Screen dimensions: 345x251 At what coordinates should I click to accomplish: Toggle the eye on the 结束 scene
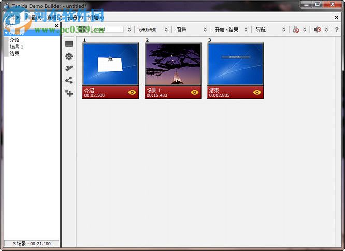(257, 92)
